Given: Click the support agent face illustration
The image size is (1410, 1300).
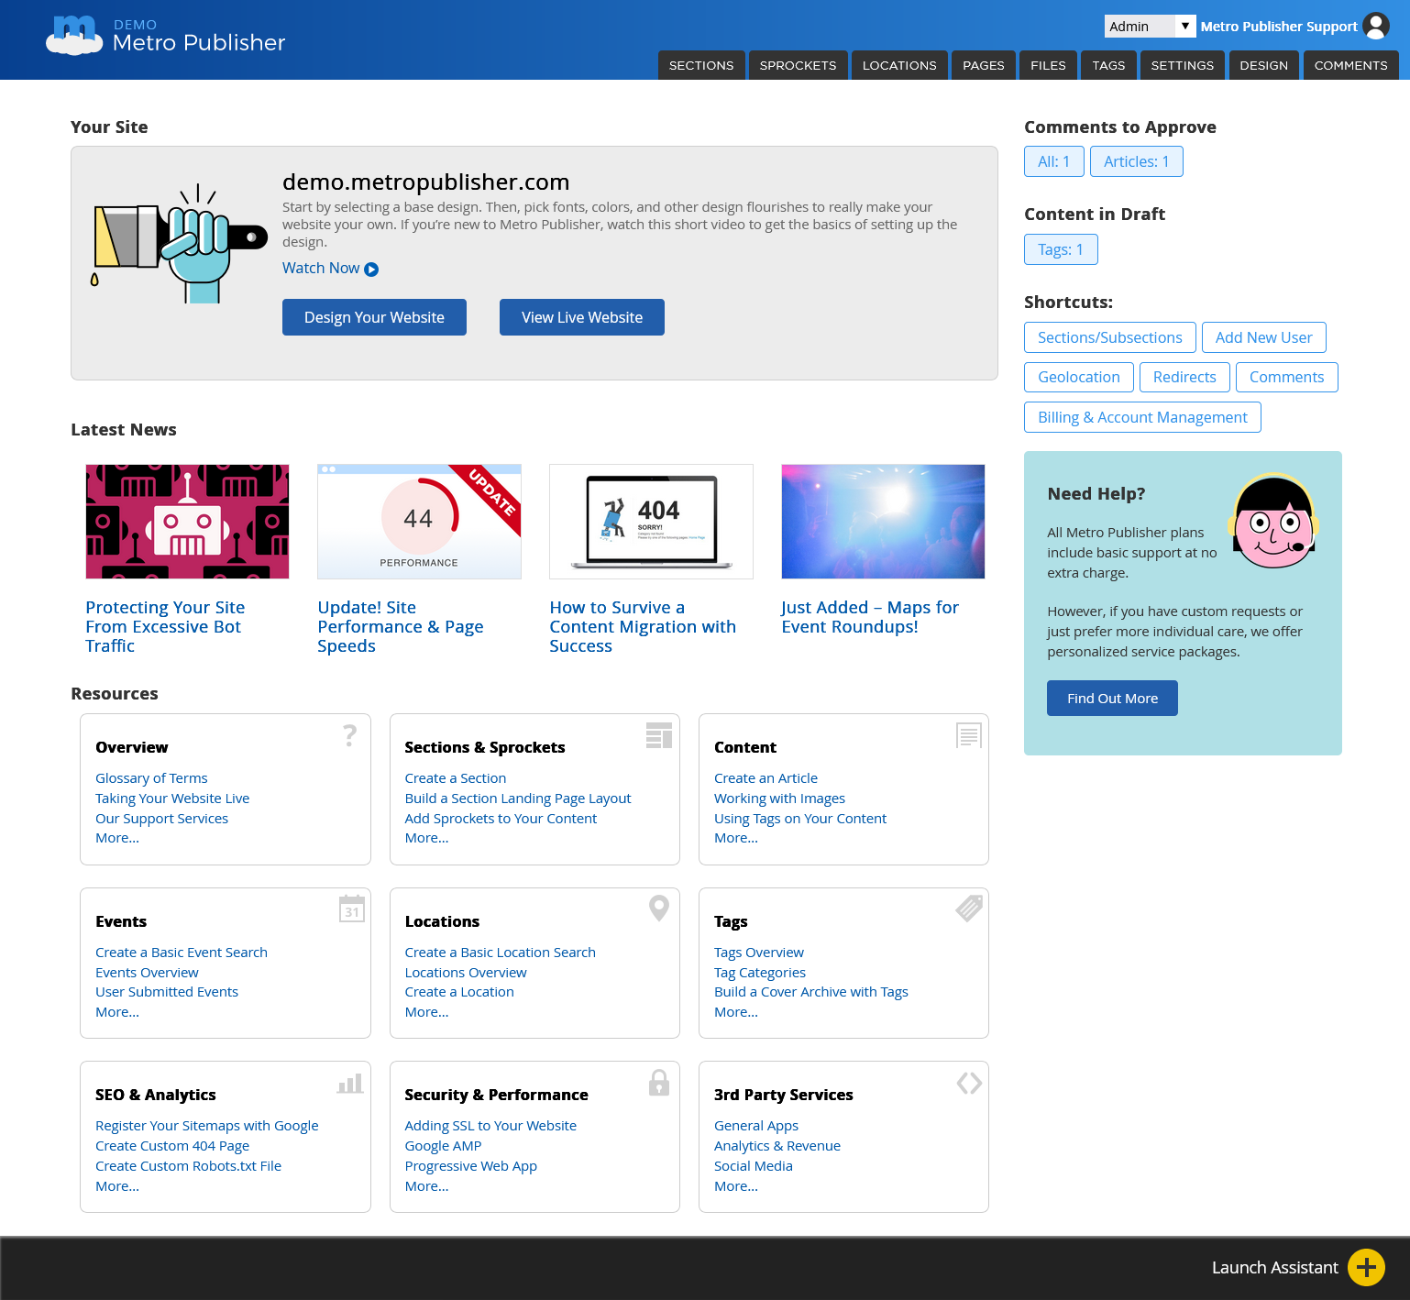Looking at the screenshot, I should pyautogui.click(x=1273, y=521).
